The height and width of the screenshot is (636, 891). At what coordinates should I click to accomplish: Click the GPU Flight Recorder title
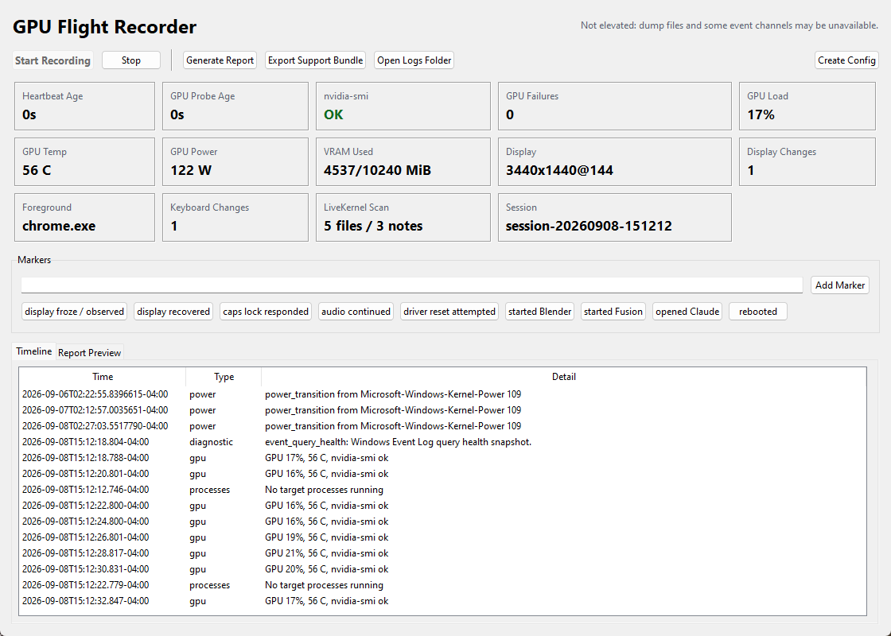104,27
